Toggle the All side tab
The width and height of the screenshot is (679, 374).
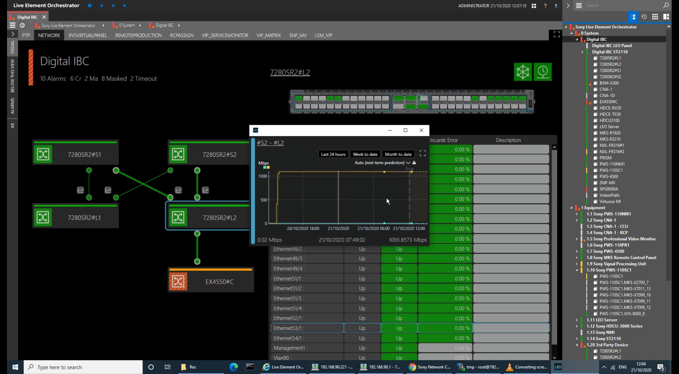pyautogui.click(x=12, y=126)
